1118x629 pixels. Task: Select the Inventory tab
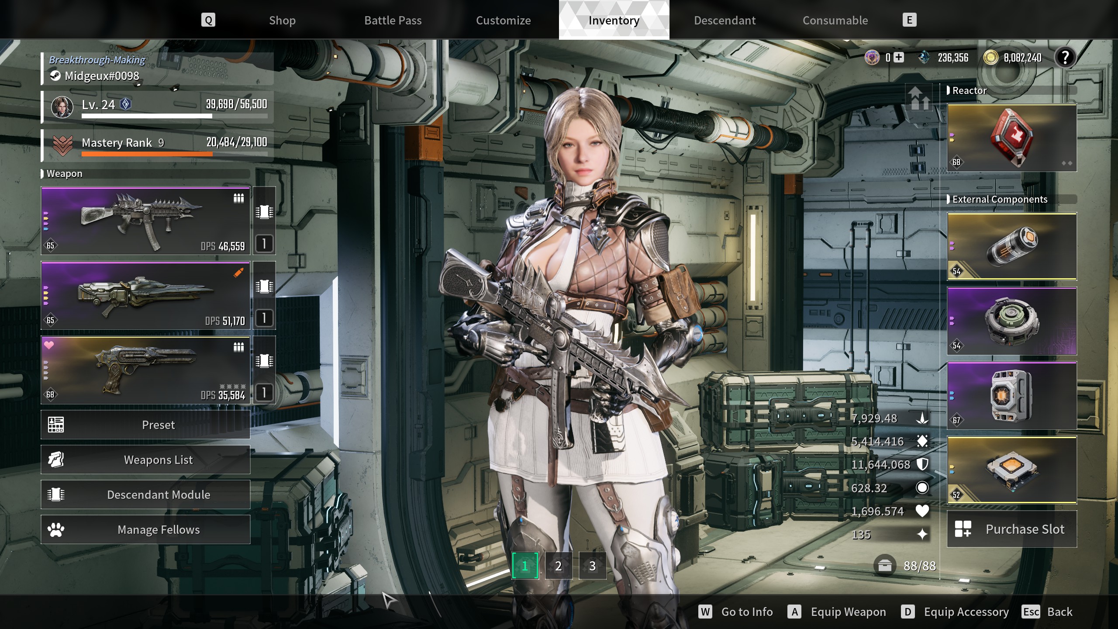tap(614, 20)
